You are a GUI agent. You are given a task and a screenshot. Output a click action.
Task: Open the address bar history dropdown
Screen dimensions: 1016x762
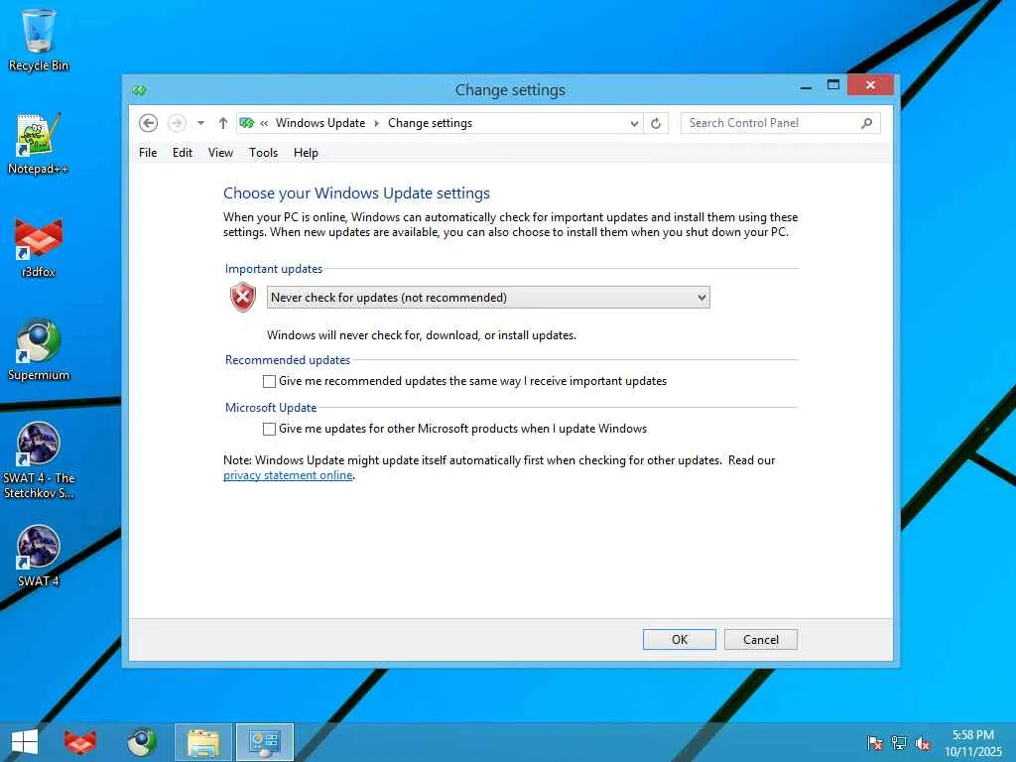tap(634, 123)
